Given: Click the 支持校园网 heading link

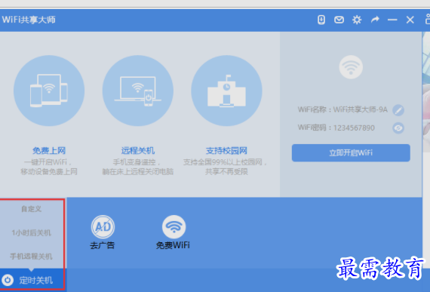Looking at the screenshot, I should pos(226,150).
